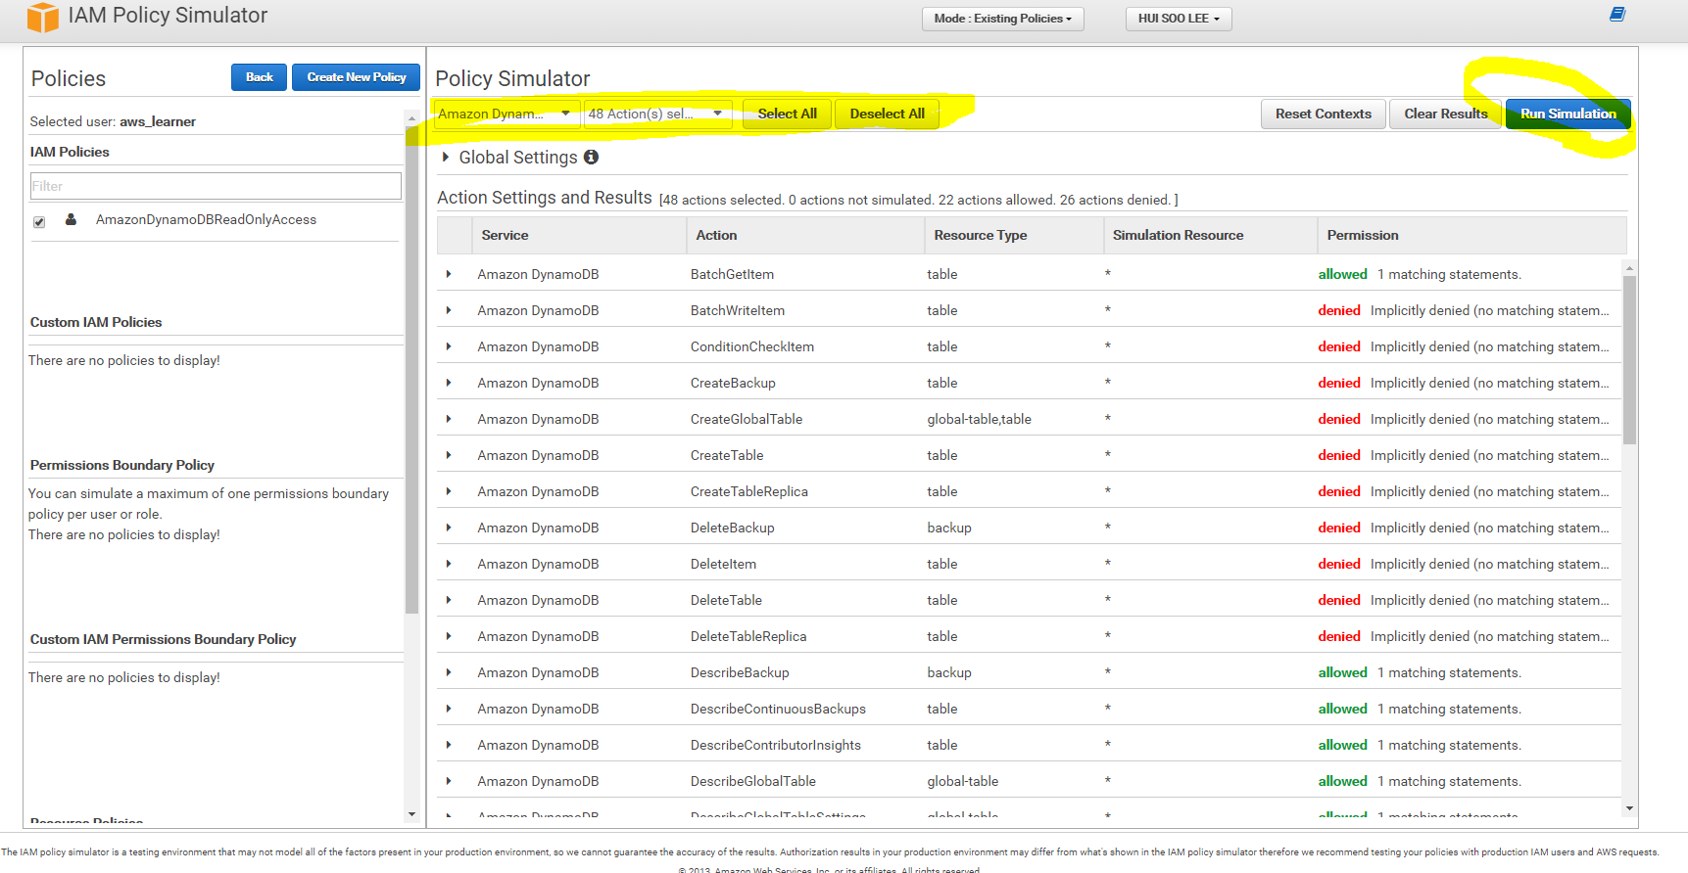Expand the DeleteTableReplica result row
This screenshot has width=1688, height=873.
pyautogui.click(x=449, y=636)
